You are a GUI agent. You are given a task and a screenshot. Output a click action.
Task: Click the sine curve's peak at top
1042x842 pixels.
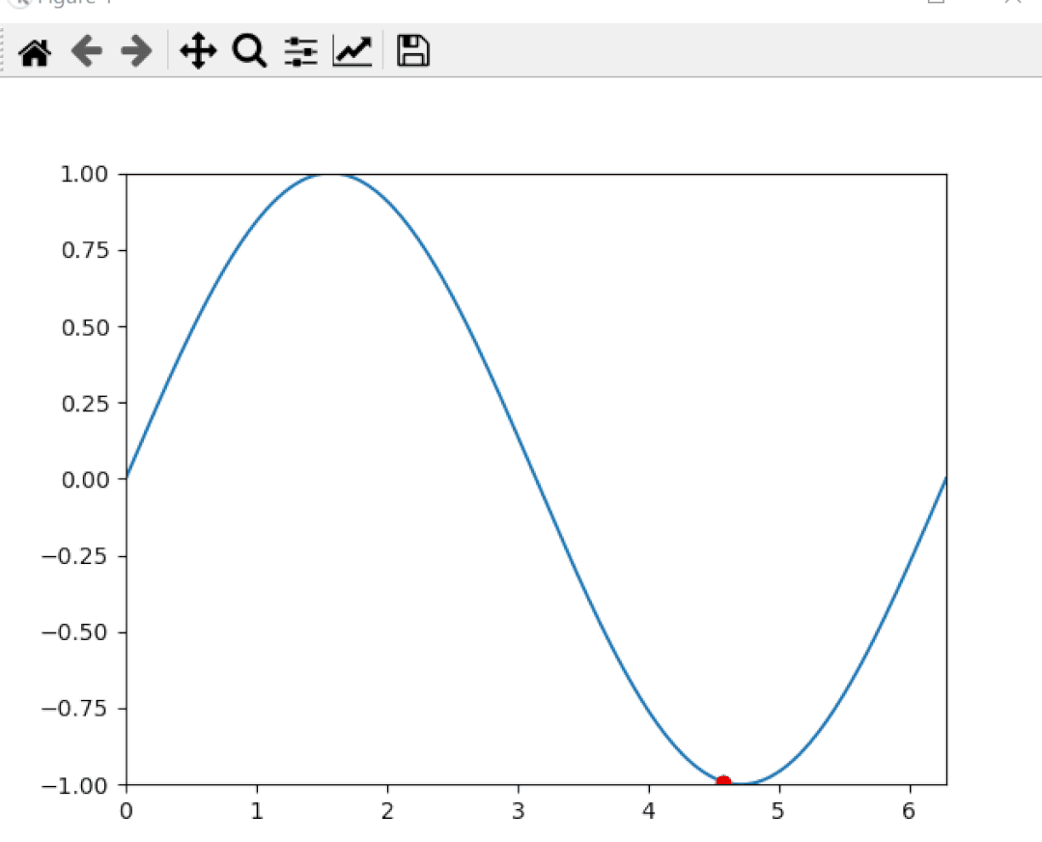(331, 175)
